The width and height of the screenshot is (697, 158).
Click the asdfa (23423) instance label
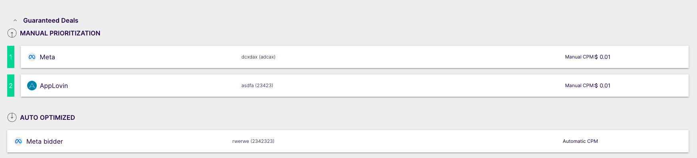click(257, 86)
